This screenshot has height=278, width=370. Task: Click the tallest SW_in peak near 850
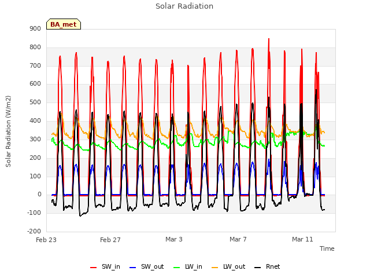click(269, 39)
